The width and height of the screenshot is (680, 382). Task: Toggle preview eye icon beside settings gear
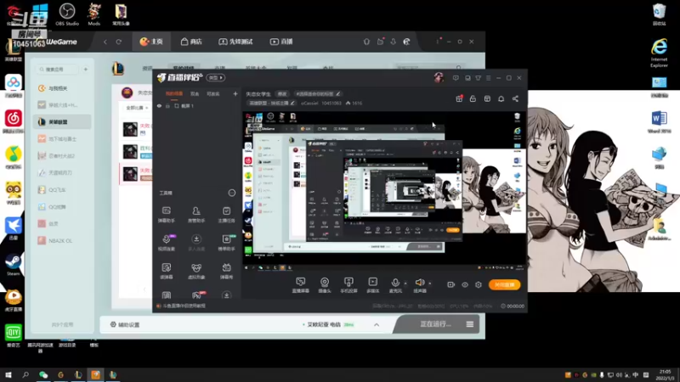click(464, 284)
